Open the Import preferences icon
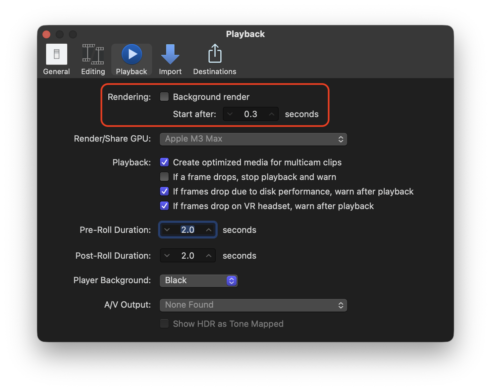491x391 pixels. [170, 55]
